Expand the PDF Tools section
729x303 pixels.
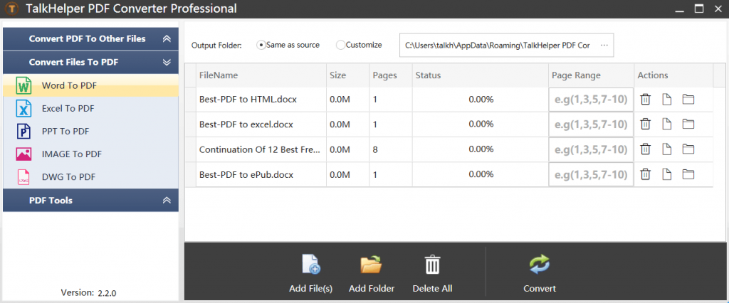167,201
